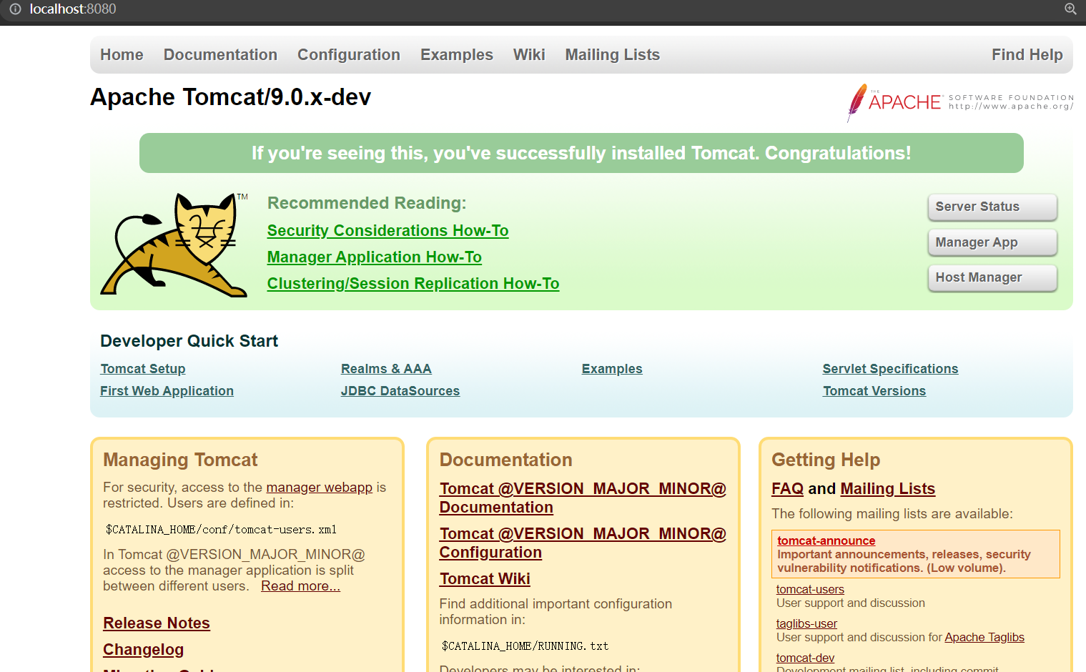1086x672 pixels.
Task: Open Mailing Lists link in Getting Help
Action: (888, 489)
